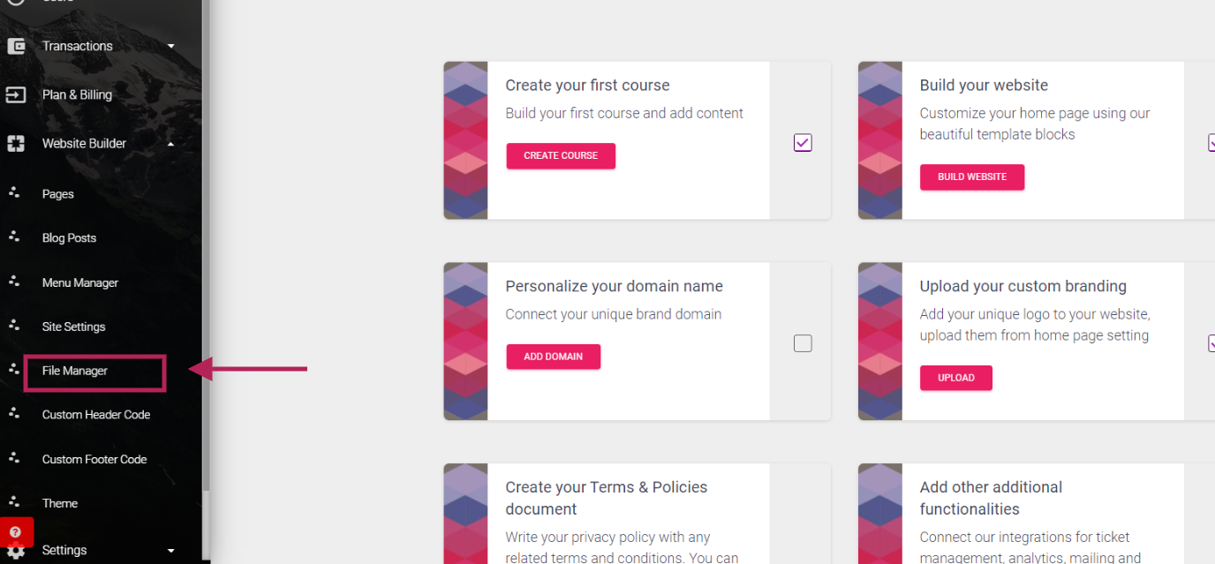This screenshot has width=1215, height=564.
Task: Open the Menu Manager item
Action: [80, 282]
